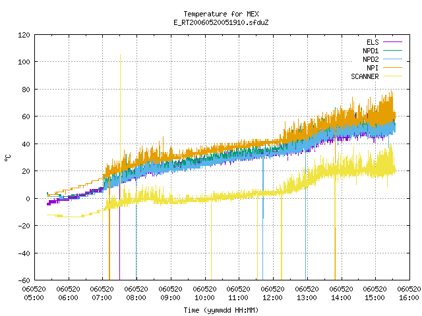Click the y-axis label 20

click(26, 171)
